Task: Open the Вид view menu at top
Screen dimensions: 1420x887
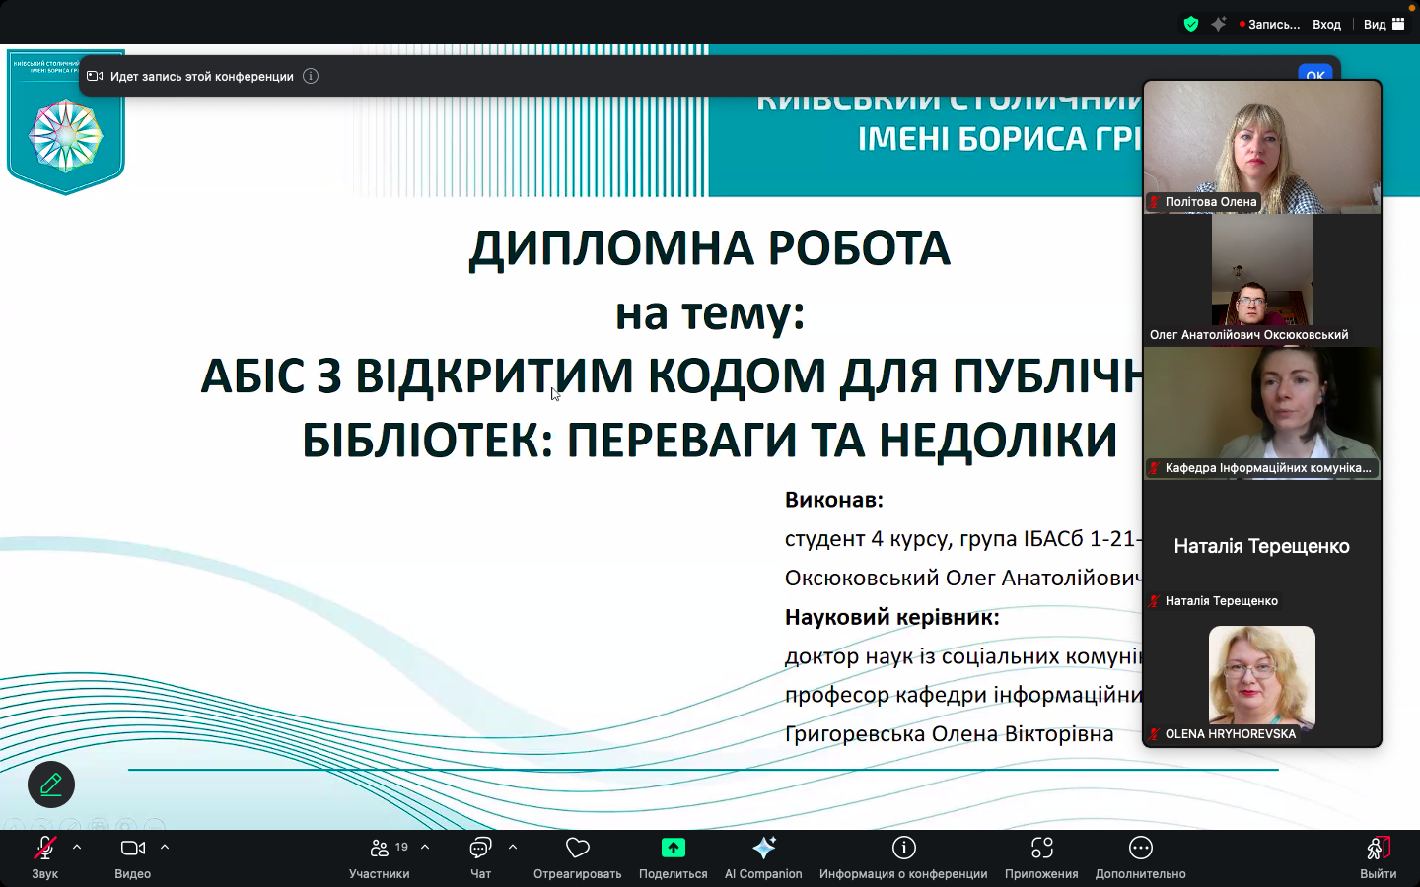Action: coord(1384,24)
